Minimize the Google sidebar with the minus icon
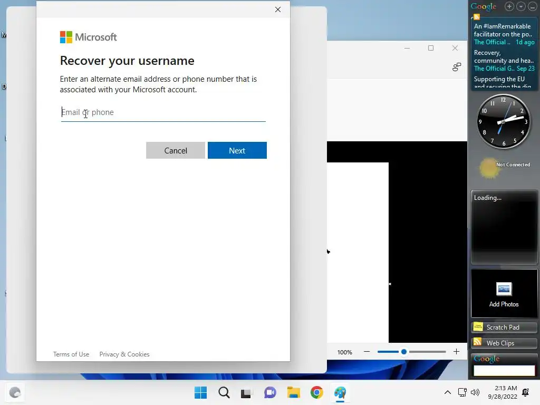Image resolution: width=540 pixels, height=405 pixels. tap(533, 6)
